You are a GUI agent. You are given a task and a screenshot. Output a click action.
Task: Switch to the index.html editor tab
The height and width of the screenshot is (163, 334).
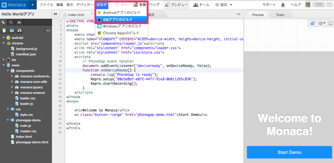tap(76, 15)
